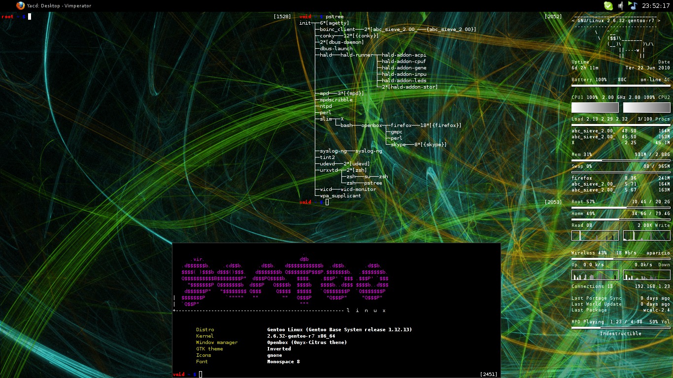The height and width of the screenshot is (378, 673).
Task: Click the CPU1 usage bar
Action: pos(595,107)
